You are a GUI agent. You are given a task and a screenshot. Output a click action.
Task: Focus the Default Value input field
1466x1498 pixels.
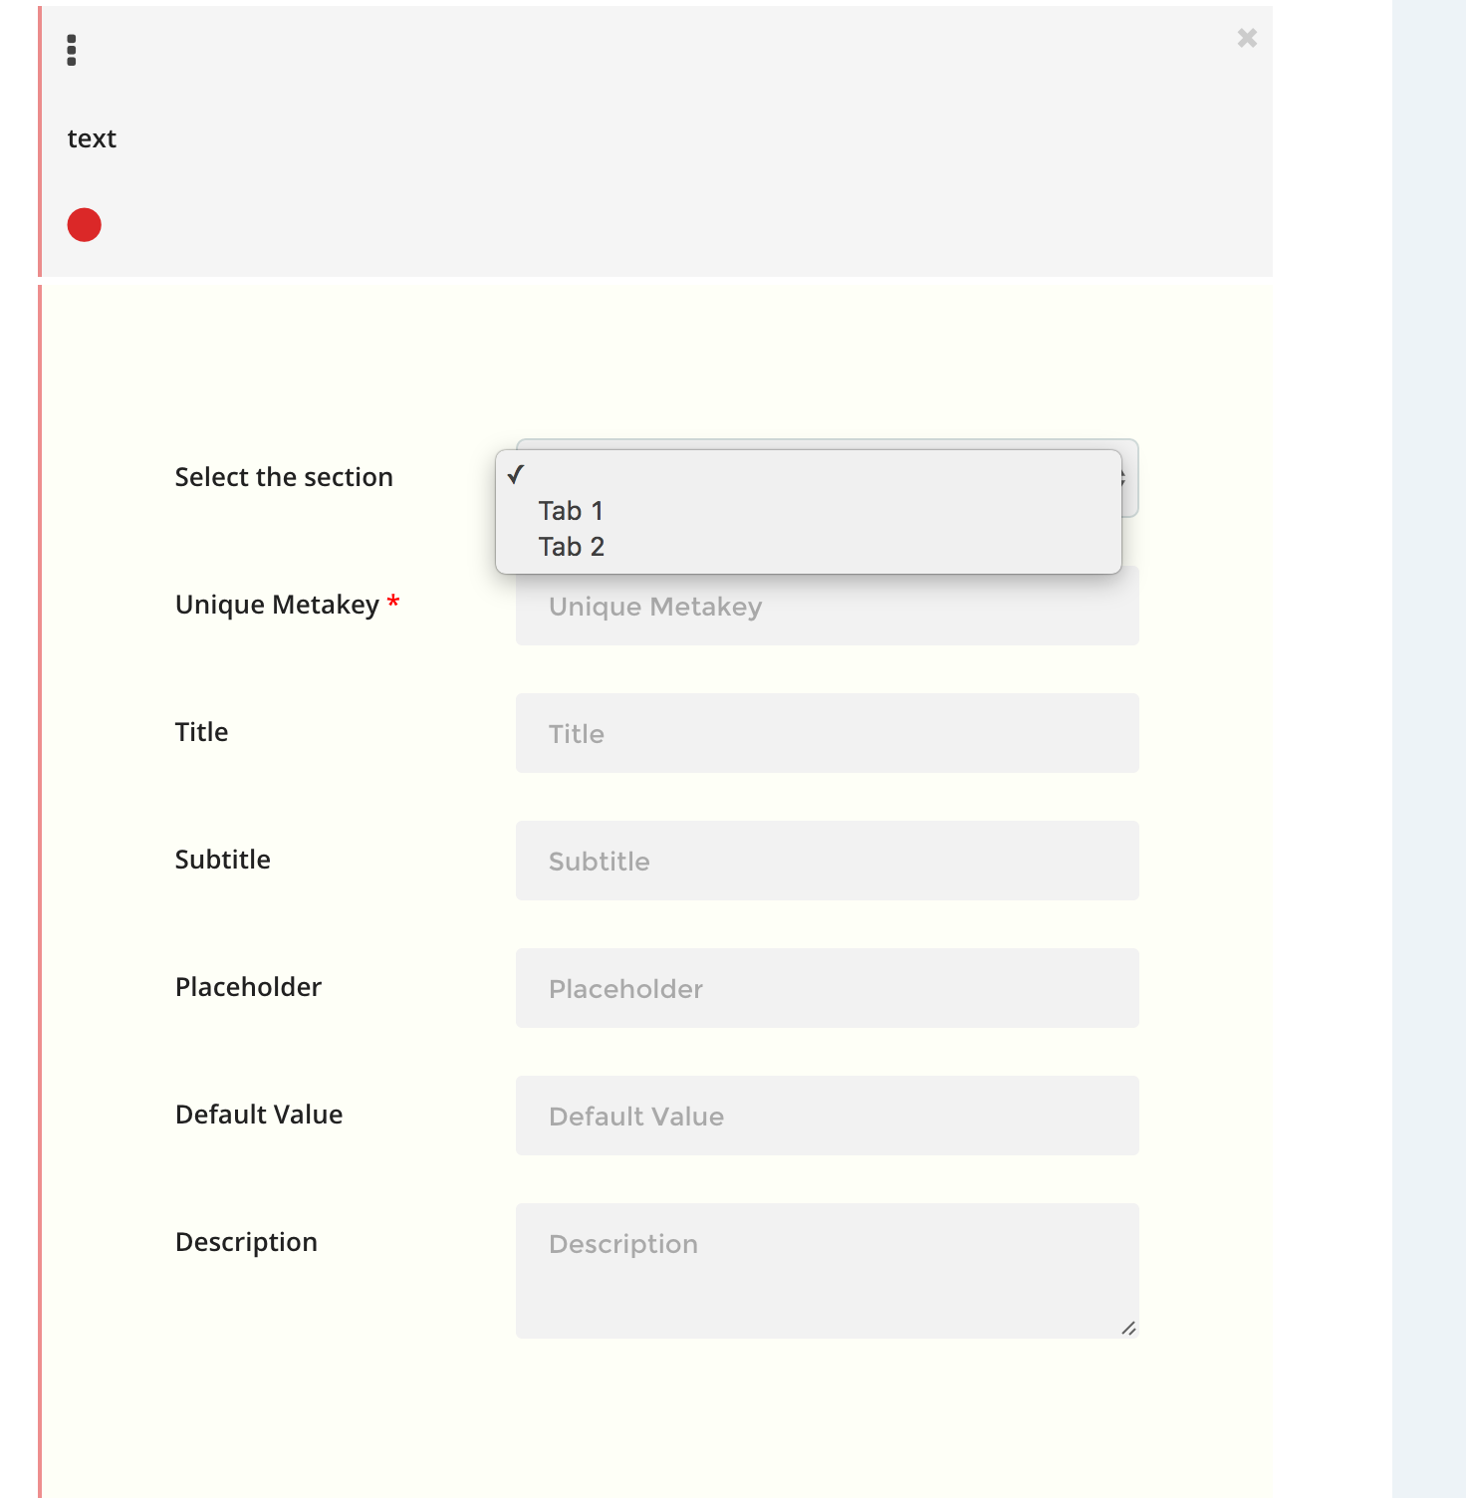(827, 1116)
